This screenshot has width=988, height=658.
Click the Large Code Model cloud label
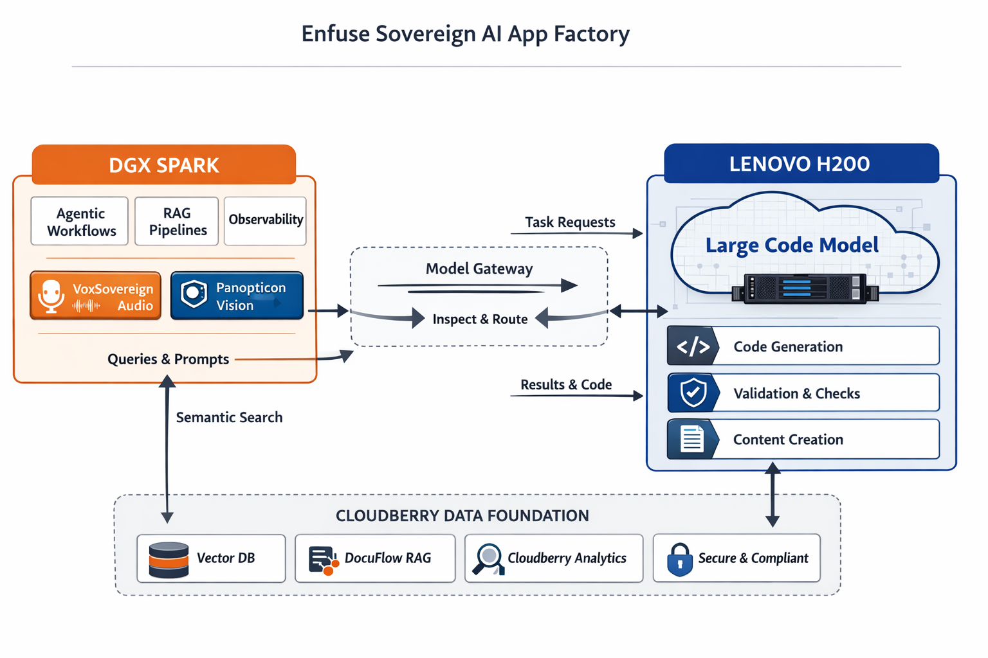pyautogui.click(x=792, y=245)
